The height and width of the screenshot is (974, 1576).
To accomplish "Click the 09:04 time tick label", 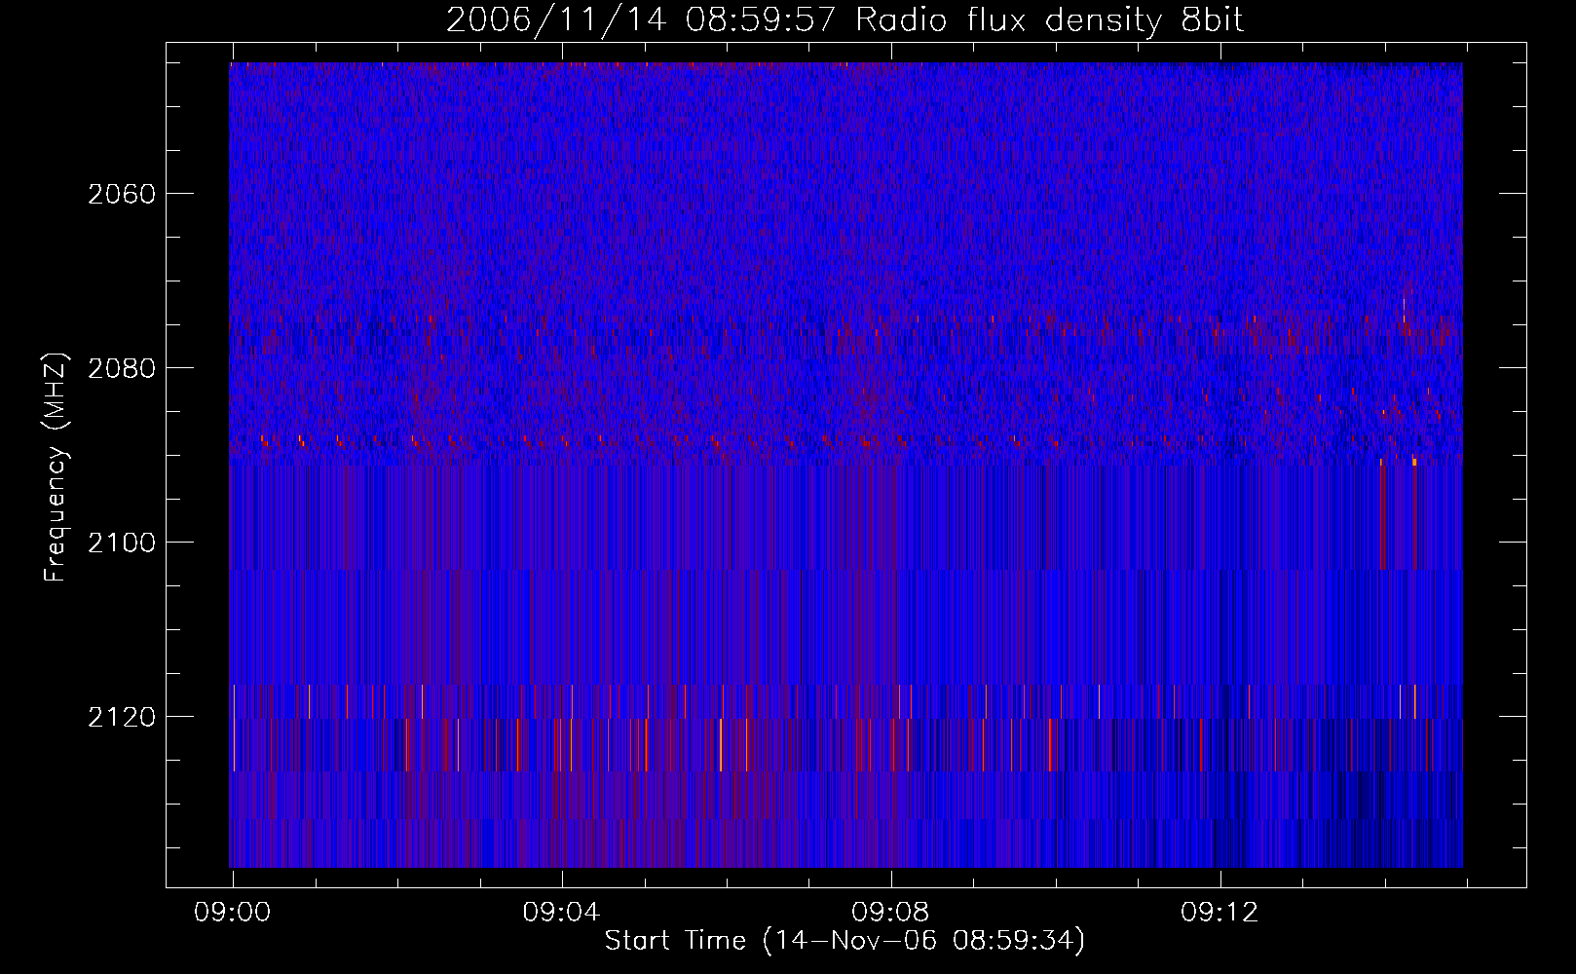I will coord(561,913).
